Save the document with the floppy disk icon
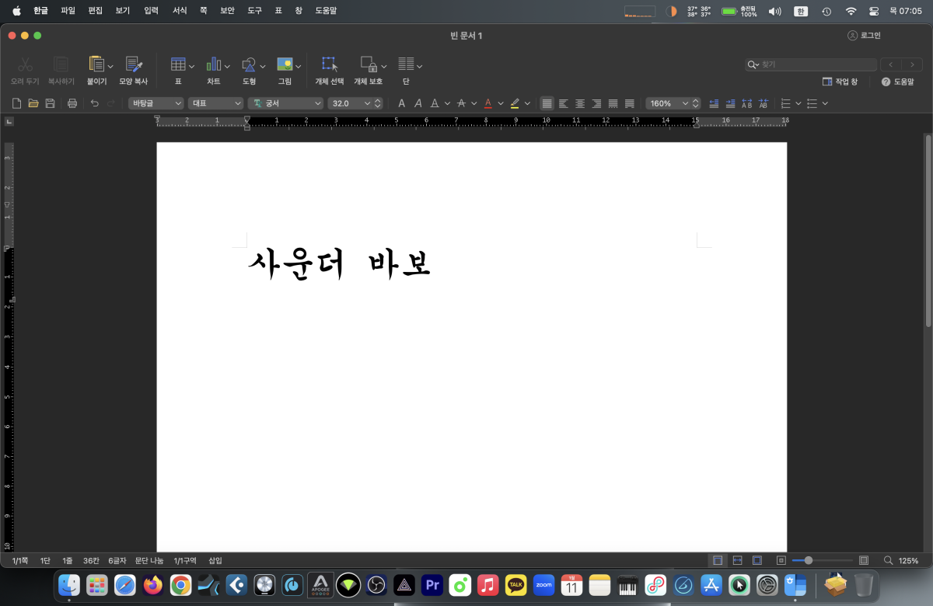 [x=50, y=103]
